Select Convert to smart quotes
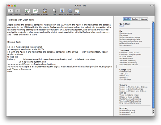The height and width of the screenshot is (125, 161). click(129, 52)
